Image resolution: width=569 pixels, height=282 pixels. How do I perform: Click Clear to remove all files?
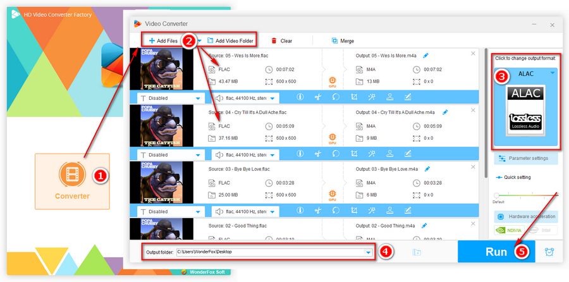tap(281, 40)
